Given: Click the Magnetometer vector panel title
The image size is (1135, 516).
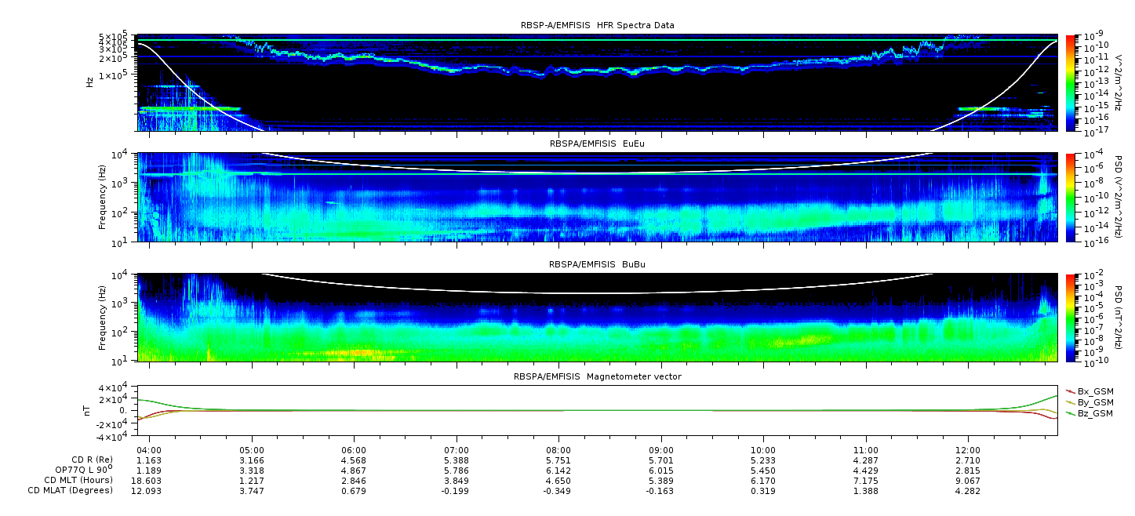Looking at the screenshot, I should pyautogui.click(x=597, y=376).
